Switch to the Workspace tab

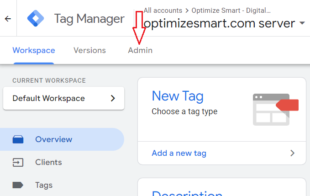tap(34, 50)
